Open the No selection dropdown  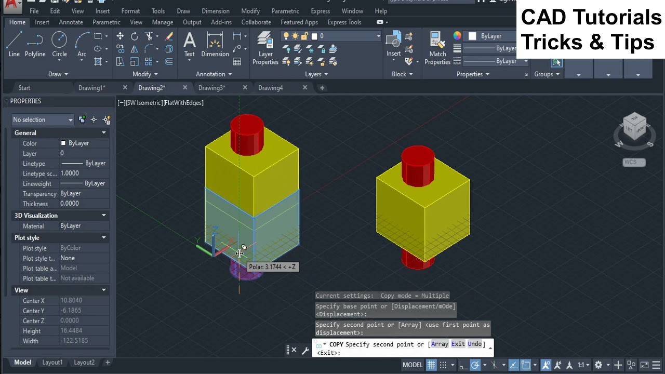(43, 120)
